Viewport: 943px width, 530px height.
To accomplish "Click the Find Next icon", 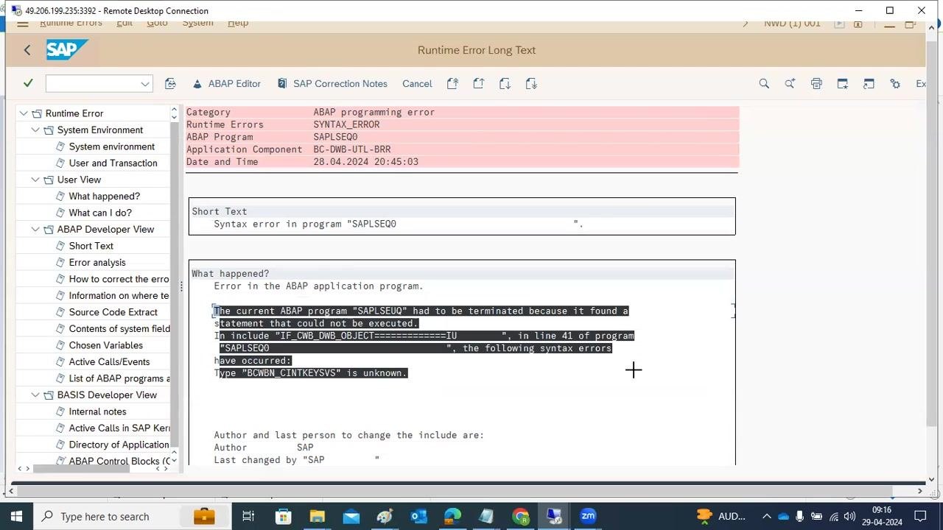I will [x=790, y=84].
